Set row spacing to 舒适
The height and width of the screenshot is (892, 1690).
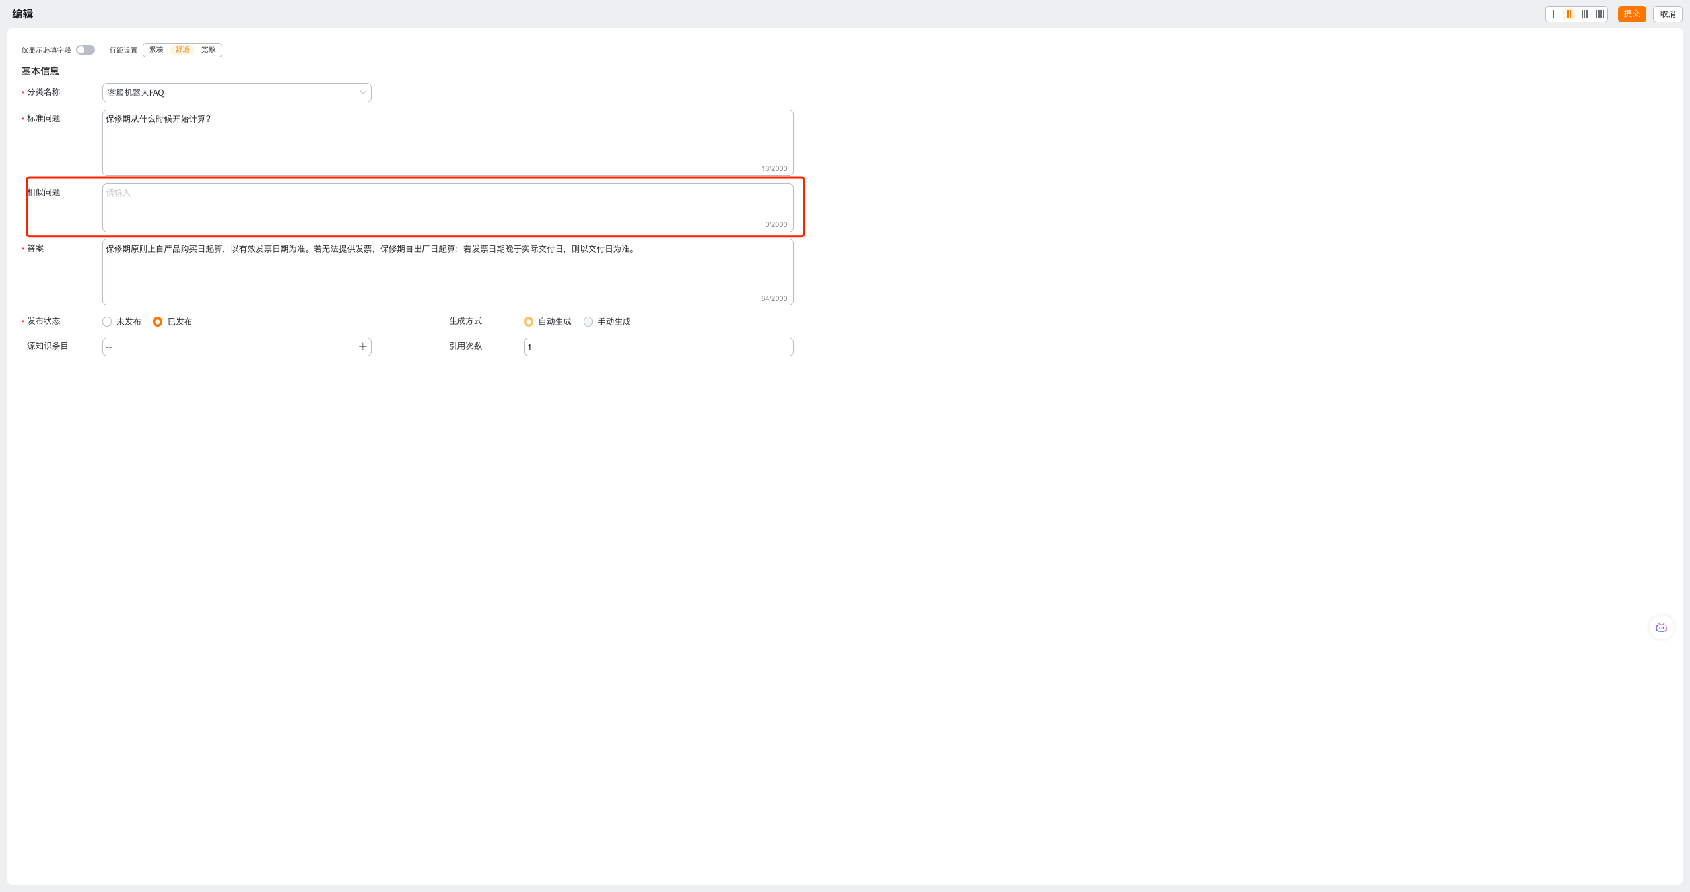tap(182, 50)
